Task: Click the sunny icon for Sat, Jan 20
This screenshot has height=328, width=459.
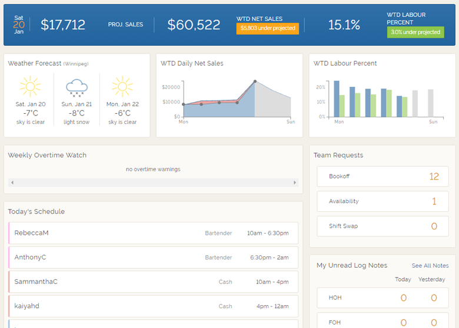Action: pyautogui.click(x=30, y=87)
